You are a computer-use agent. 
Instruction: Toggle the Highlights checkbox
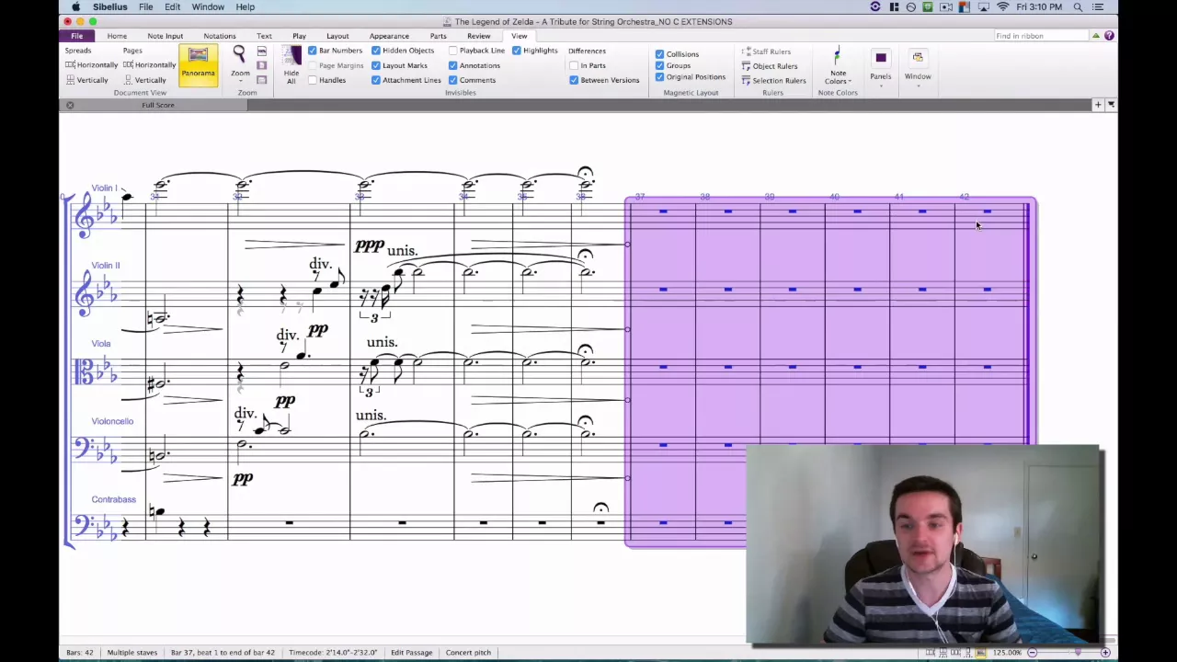pyautogui.click(x=517, y=51)
